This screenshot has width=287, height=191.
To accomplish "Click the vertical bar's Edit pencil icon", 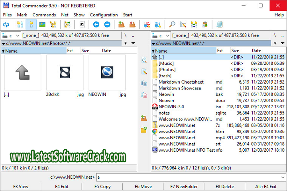I will pos(144,72).
